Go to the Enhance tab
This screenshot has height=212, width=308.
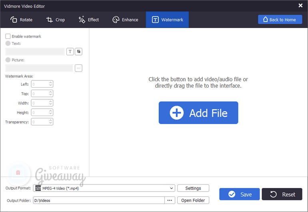(125, 20)
